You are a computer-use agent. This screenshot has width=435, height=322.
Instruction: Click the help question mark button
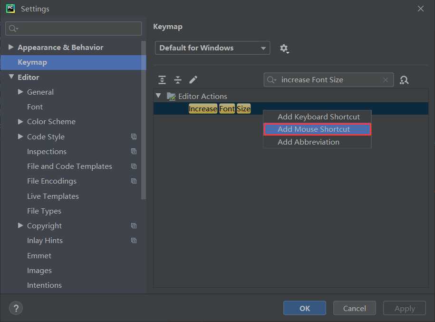[x=16, y=308]
